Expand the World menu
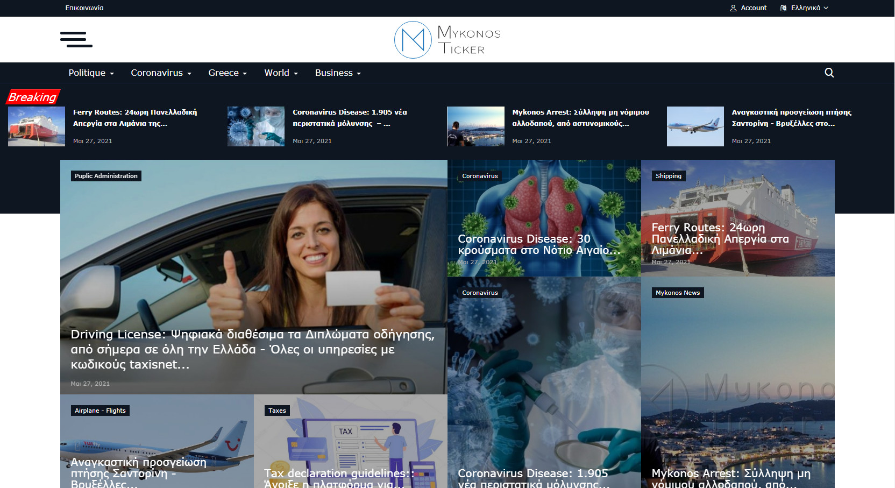This screenshot has height=488, width=895. pyautogui.click(x=281, y=73)
